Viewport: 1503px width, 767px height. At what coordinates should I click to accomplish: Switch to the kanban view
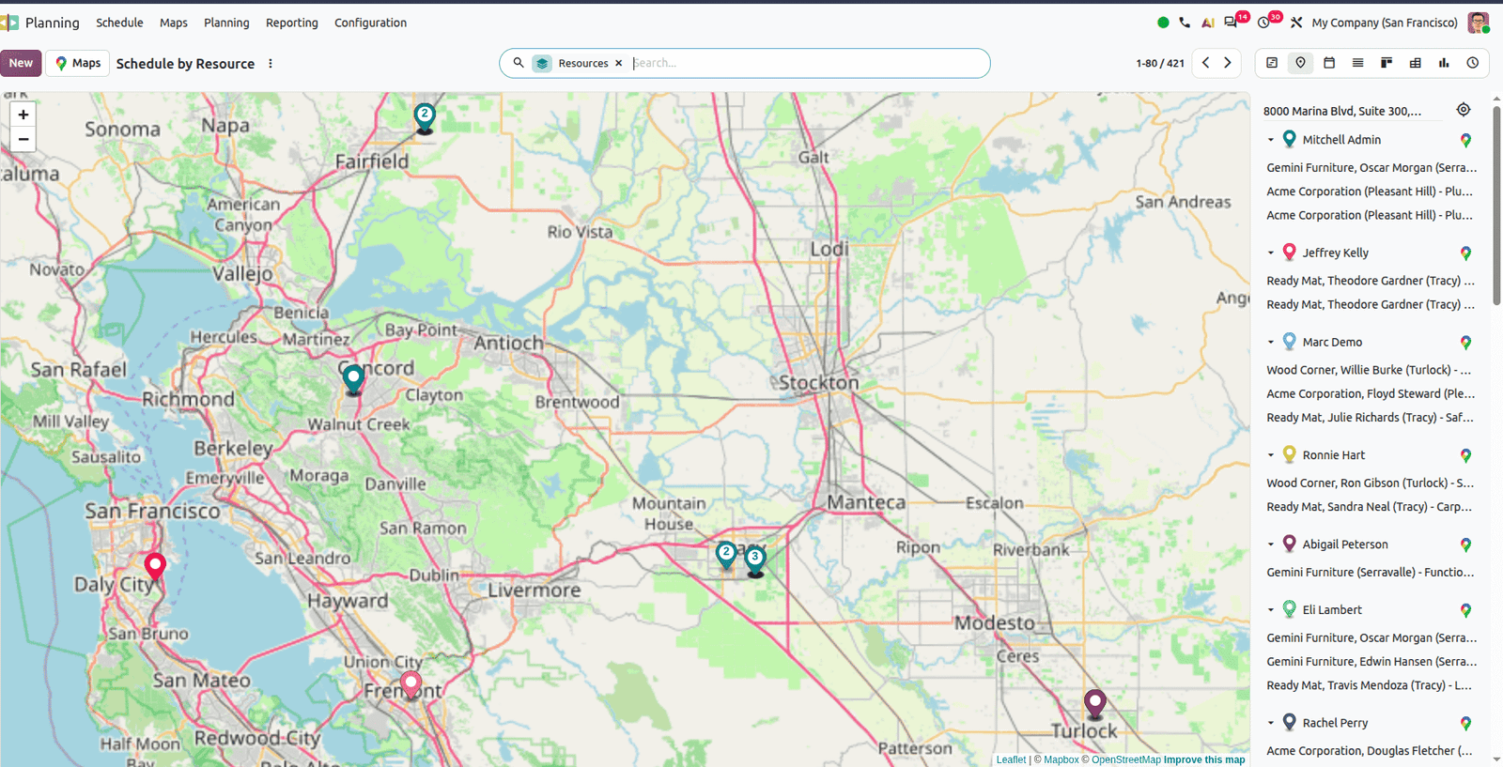coord(1387,63)
